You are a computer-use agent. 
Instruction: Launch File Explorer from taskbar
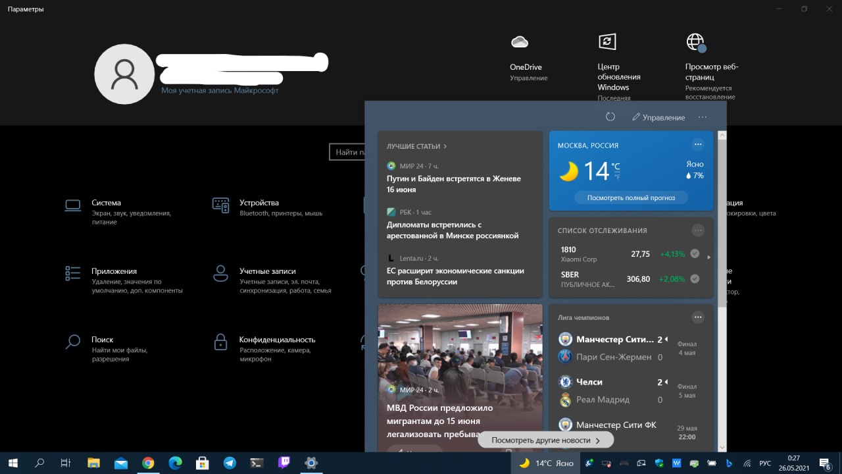[x=93, y=463]
